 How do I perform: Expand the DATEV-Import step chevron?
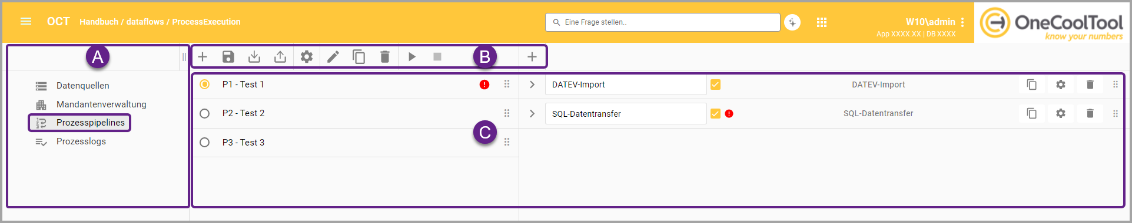(x=532, y=85)
